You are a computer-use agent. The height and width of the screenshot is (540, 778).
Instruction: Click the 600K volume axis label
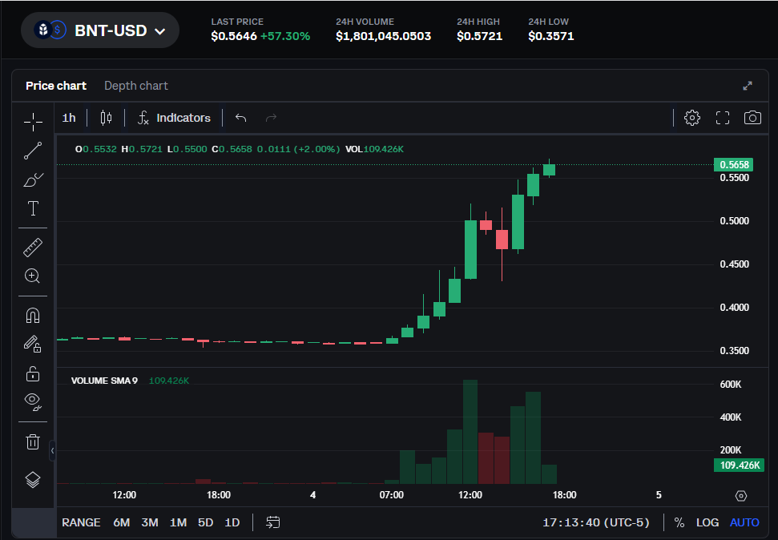tap(731, 385)
